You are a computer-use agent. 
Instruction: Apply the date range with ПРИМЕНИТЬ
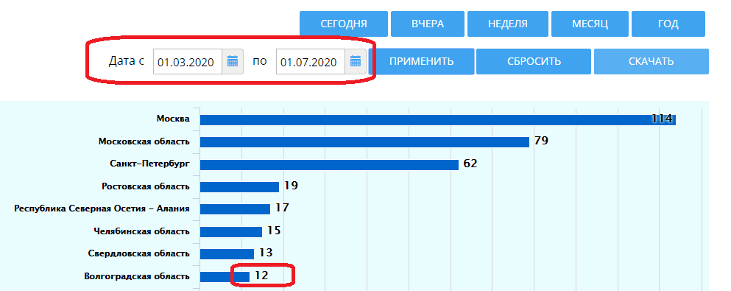point(421,62)
